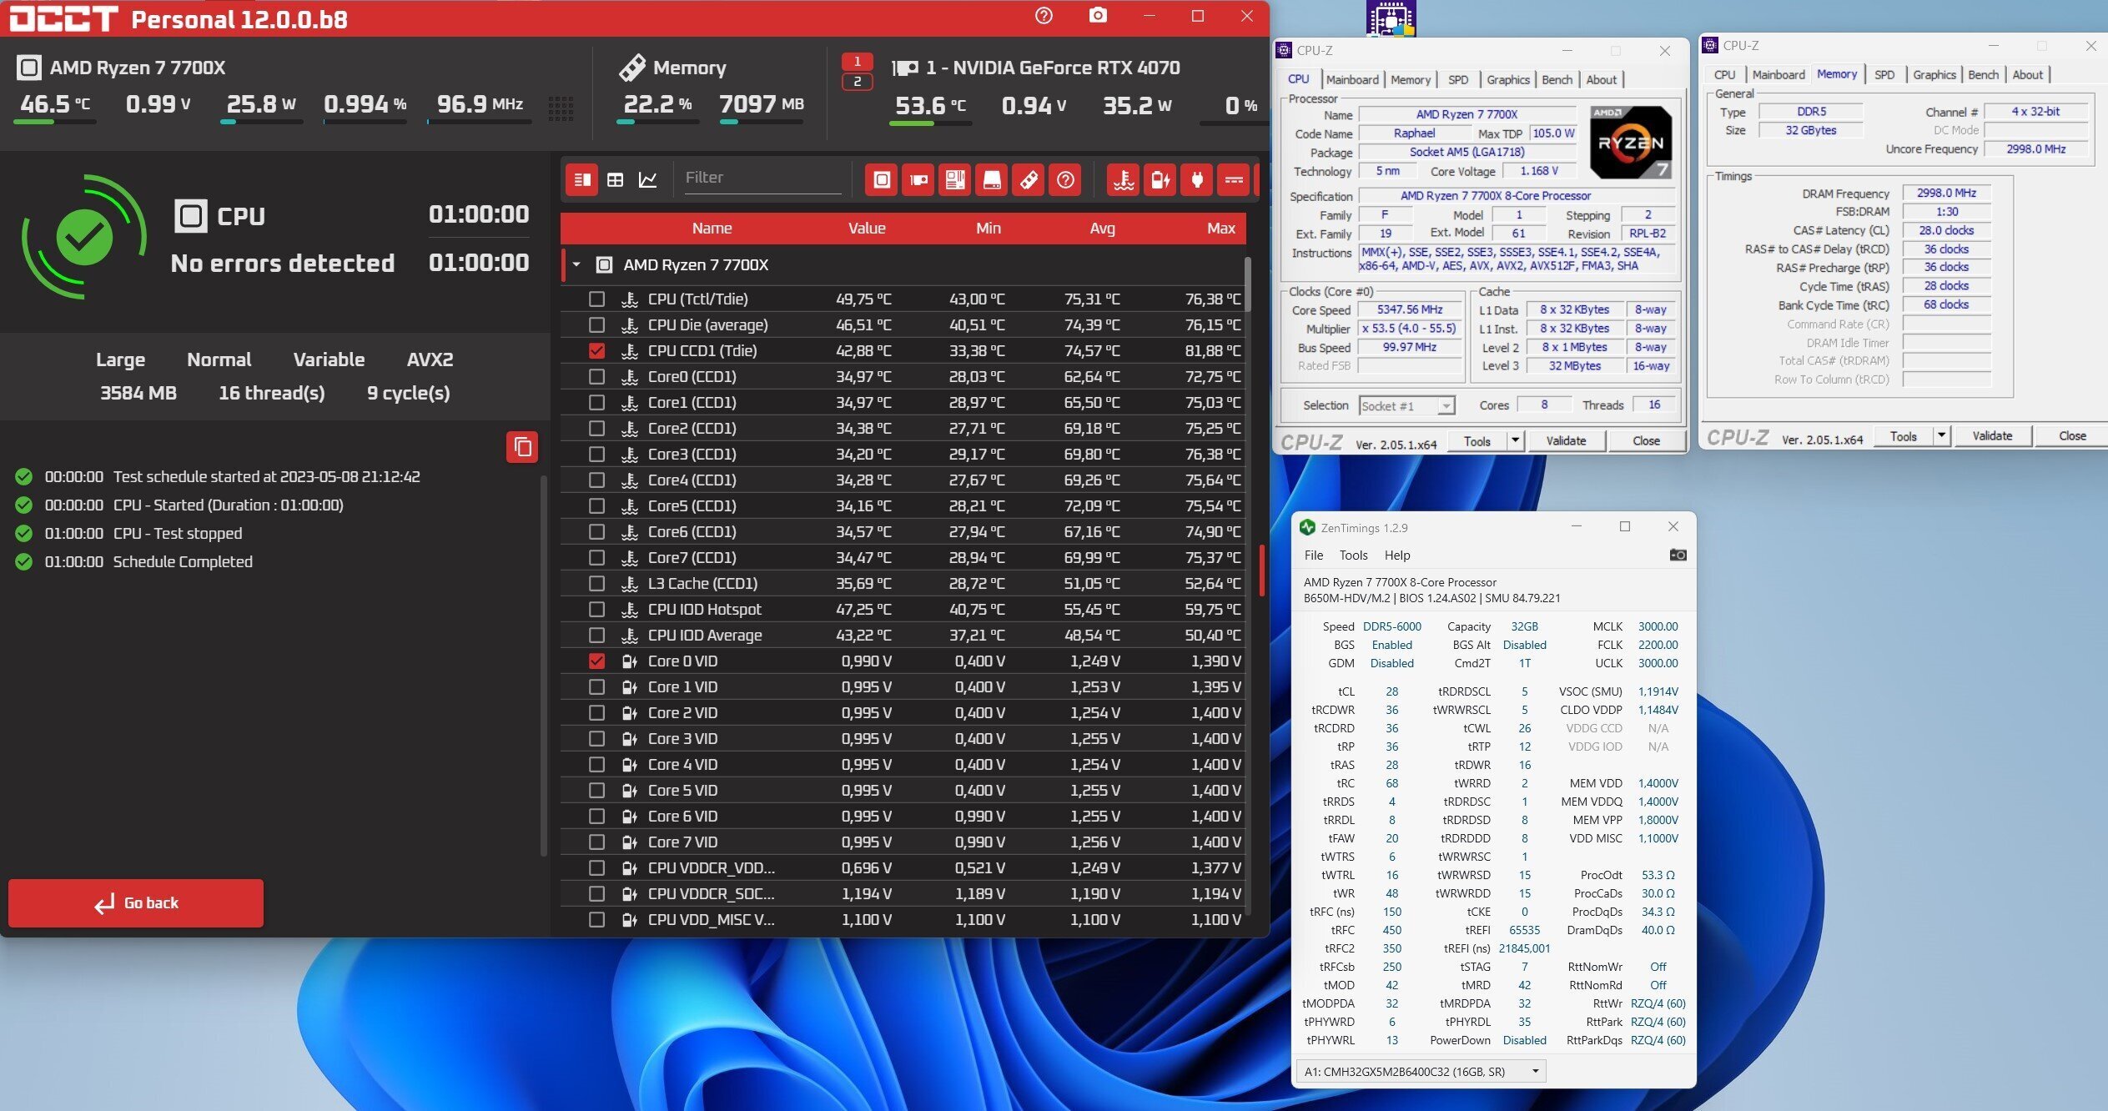Open the Socket #1 selection dropdown
The height and width of the screenshot is (1111, 2108).
(1406, 405)
